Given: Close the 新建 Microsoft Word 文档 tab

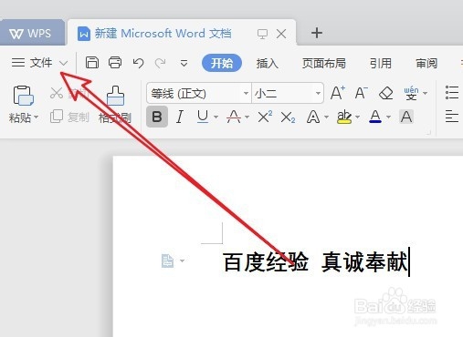Looking at the screenshot, I should 281,34.
